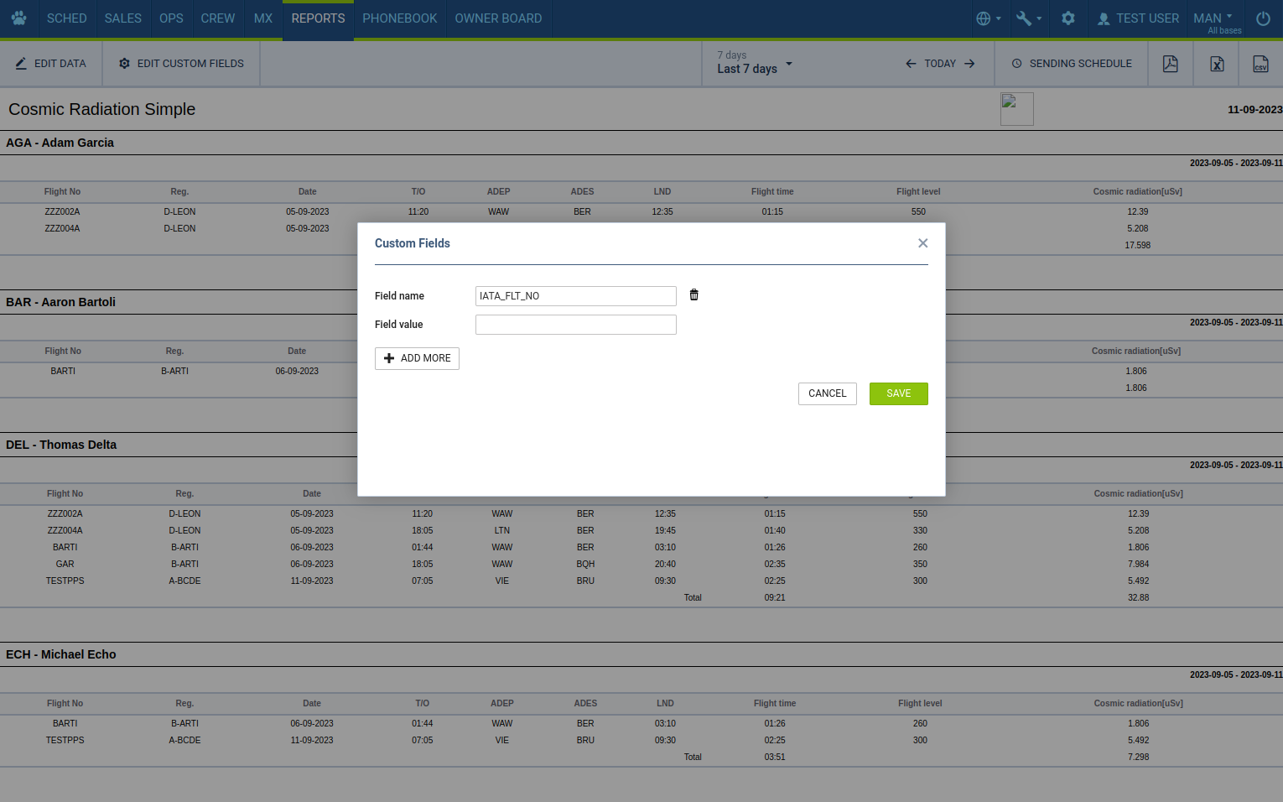
Task: Export report as PDF
Action: pos(1170,64)
